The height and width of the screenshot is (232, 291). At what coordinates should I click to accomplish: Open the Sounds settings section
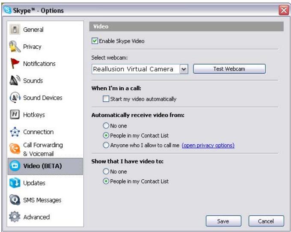[x=45, y=80]
